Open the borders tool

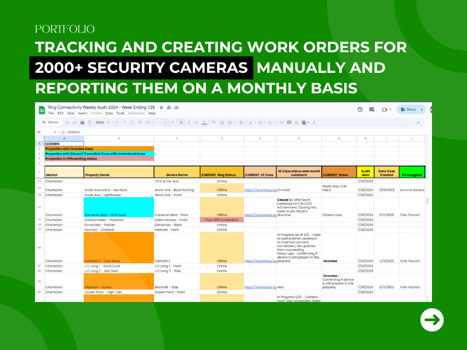(221, 123)
